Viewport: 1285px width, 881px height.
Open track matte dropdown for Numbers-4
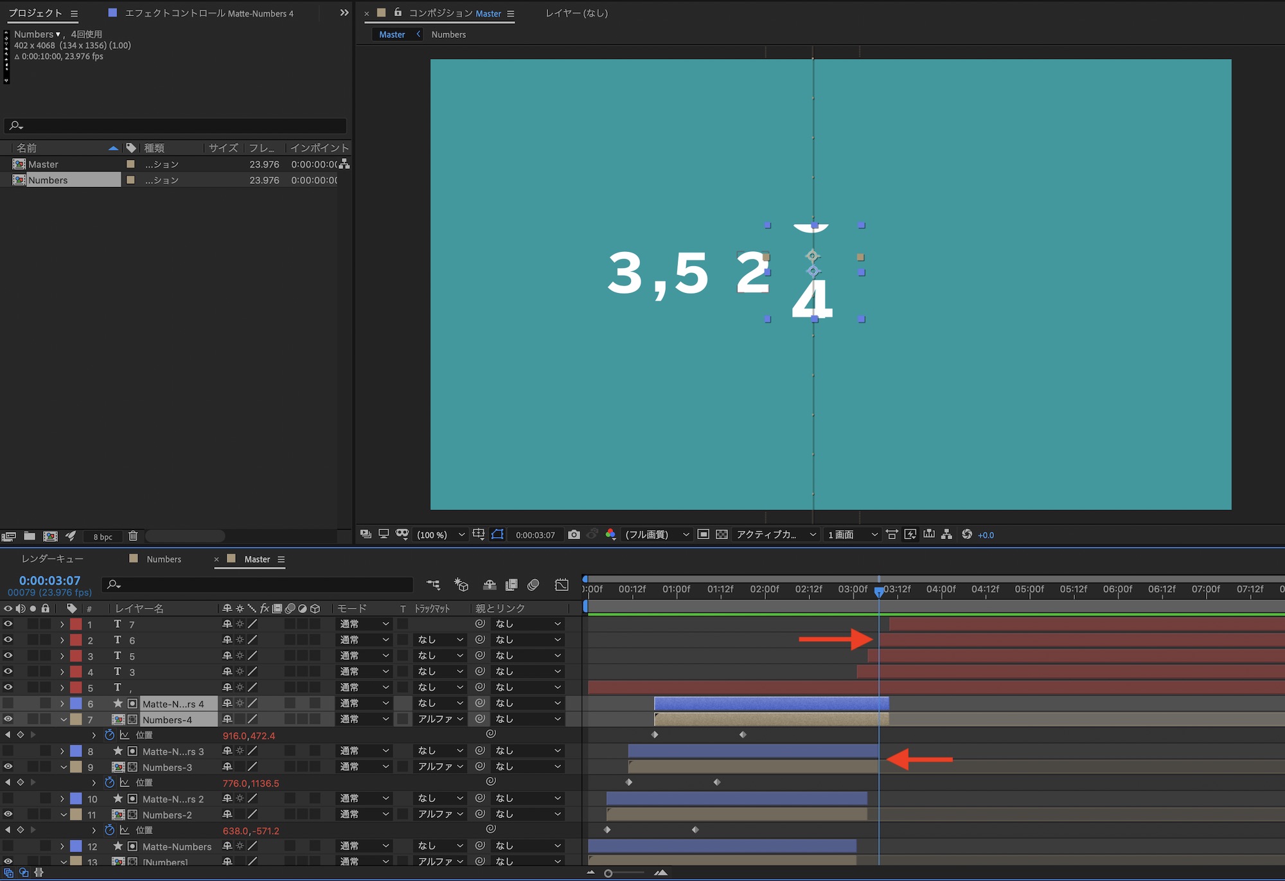coord(441,719)
